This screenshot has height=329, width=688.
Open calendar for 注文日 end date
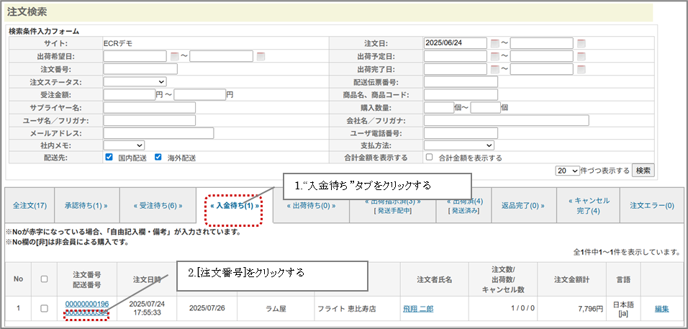581,43
